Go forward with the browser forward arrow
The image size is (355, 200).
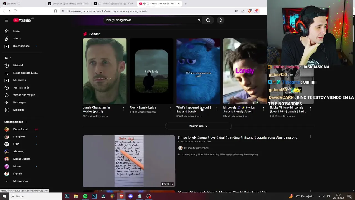(x=9, y=11)
